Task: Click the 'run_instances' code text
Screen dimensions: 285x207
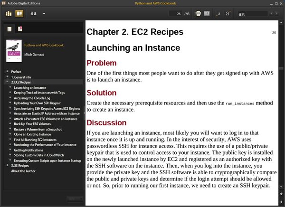Action: click(x=240, y=103)
